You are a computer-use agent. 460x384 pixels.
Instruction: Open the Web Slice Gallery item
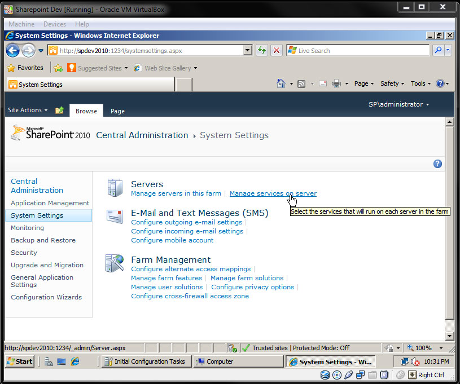tap(165, 68)
